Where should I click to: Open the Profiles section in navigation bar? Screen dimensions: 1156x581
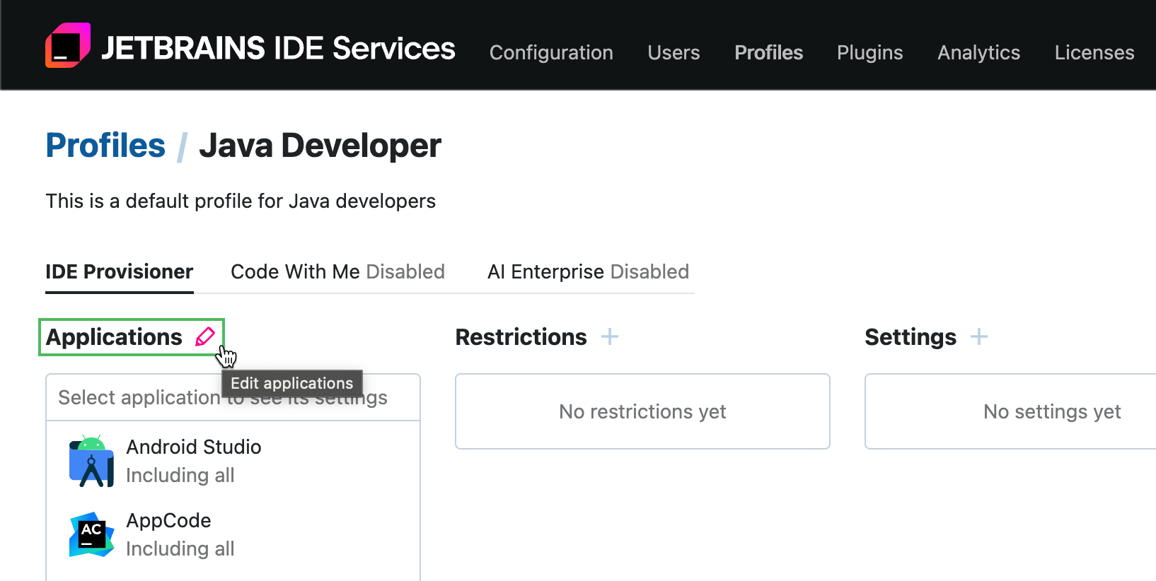point(768,53)
